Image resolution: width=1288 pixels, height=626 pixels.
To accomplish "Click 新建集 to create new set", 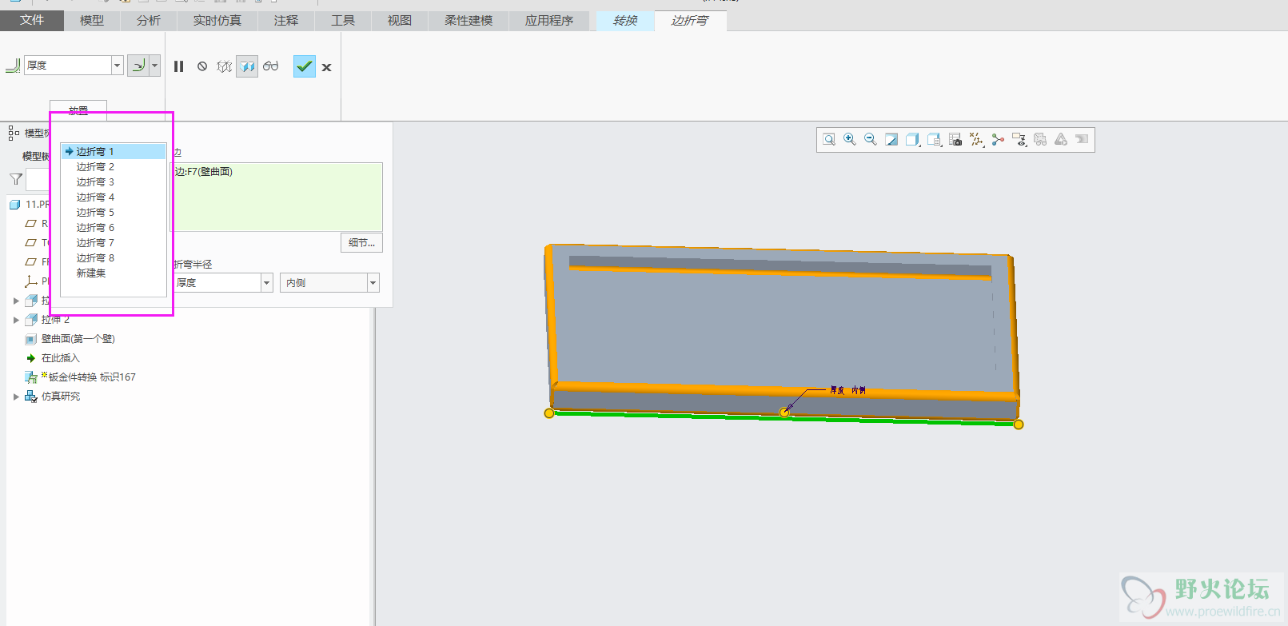I will point(114,273).
